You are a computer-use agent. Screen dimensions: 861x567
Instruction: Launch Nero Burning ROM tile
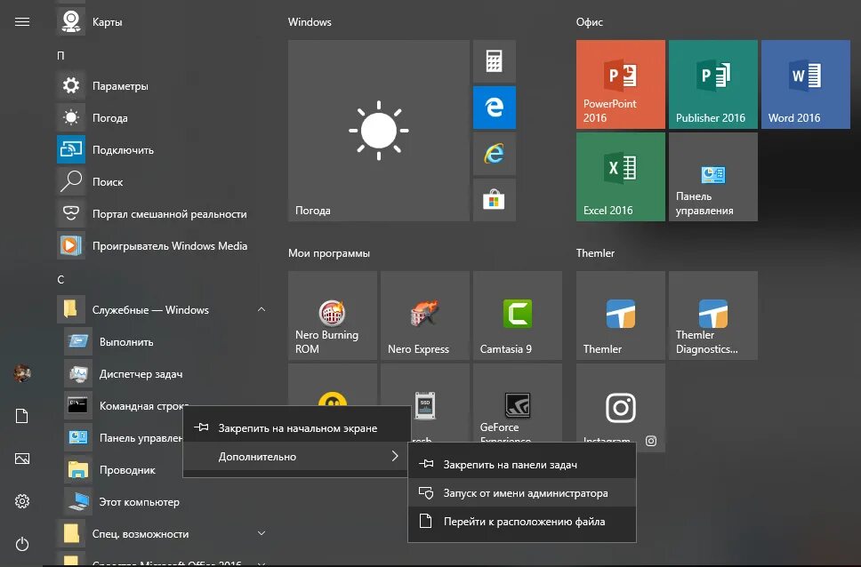(x=333, y=315)
